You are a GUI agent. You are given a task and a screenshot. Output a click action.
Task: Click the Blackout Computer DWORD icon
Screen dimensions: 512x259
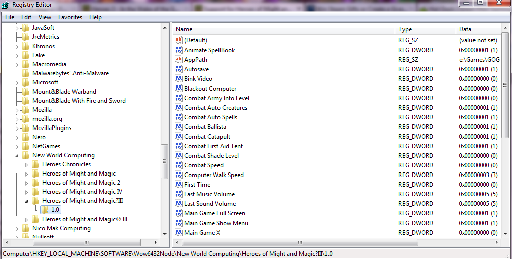click(178, 89)
